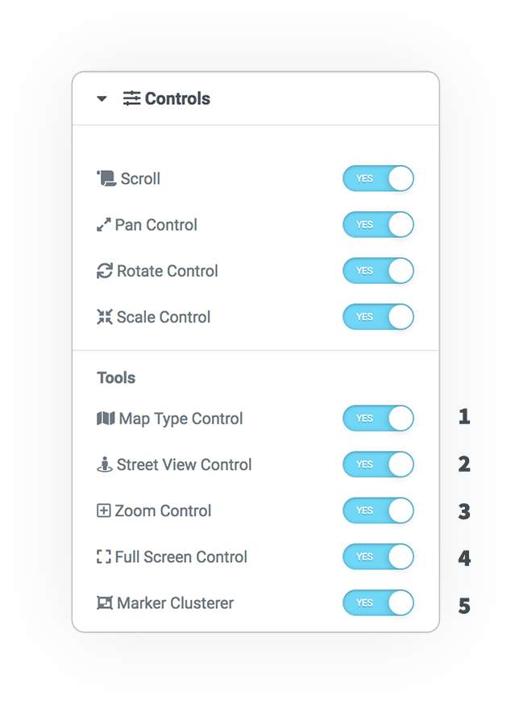Click the Pan Control arrows icon
Image resolution: width=511 pixels, height=704 pixels.
tap(104, 224)
